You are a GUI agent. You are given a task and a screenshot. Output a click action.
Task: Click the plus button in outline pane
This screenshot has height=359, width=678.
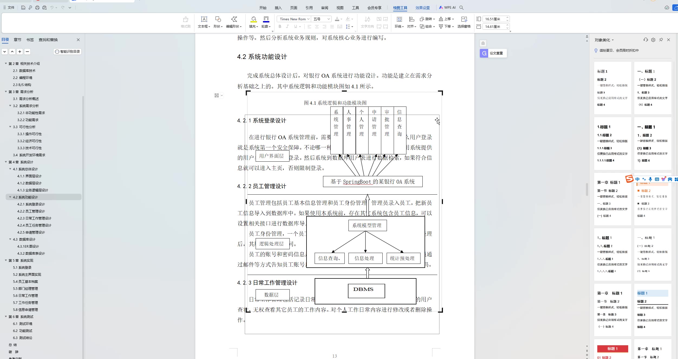20,52
